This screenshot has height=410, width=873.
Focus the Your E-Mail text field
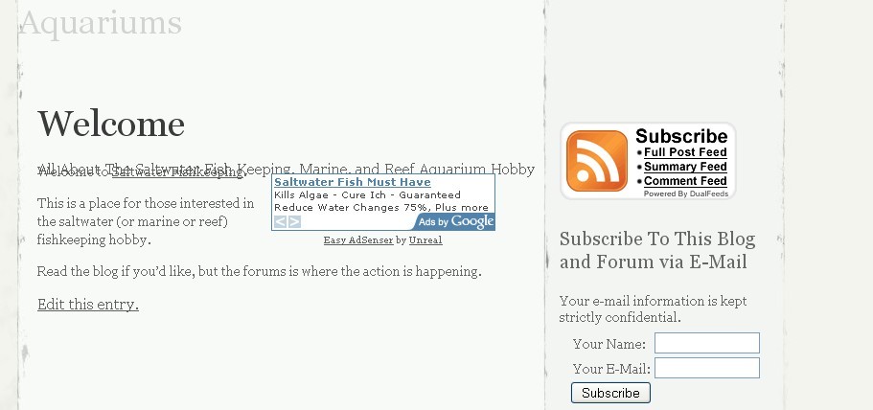pos(706,368)
